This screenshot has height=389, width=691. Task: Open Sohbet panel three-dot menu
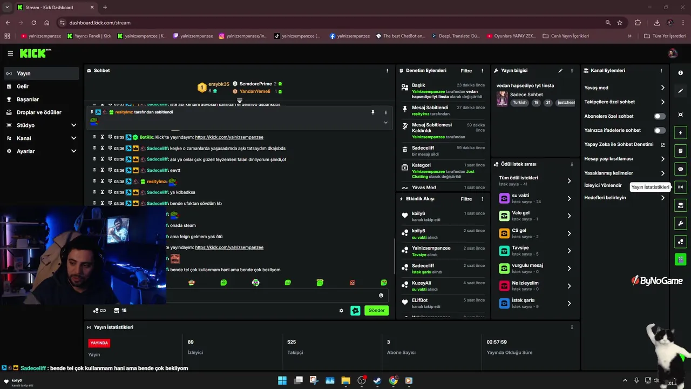pos(387,71)
